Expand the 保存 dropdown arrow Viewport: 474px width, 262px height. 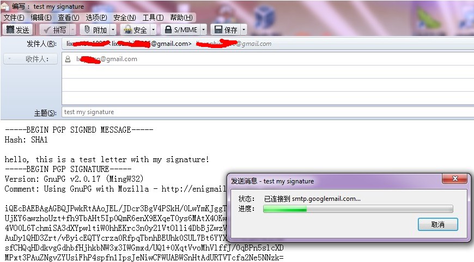244,29
